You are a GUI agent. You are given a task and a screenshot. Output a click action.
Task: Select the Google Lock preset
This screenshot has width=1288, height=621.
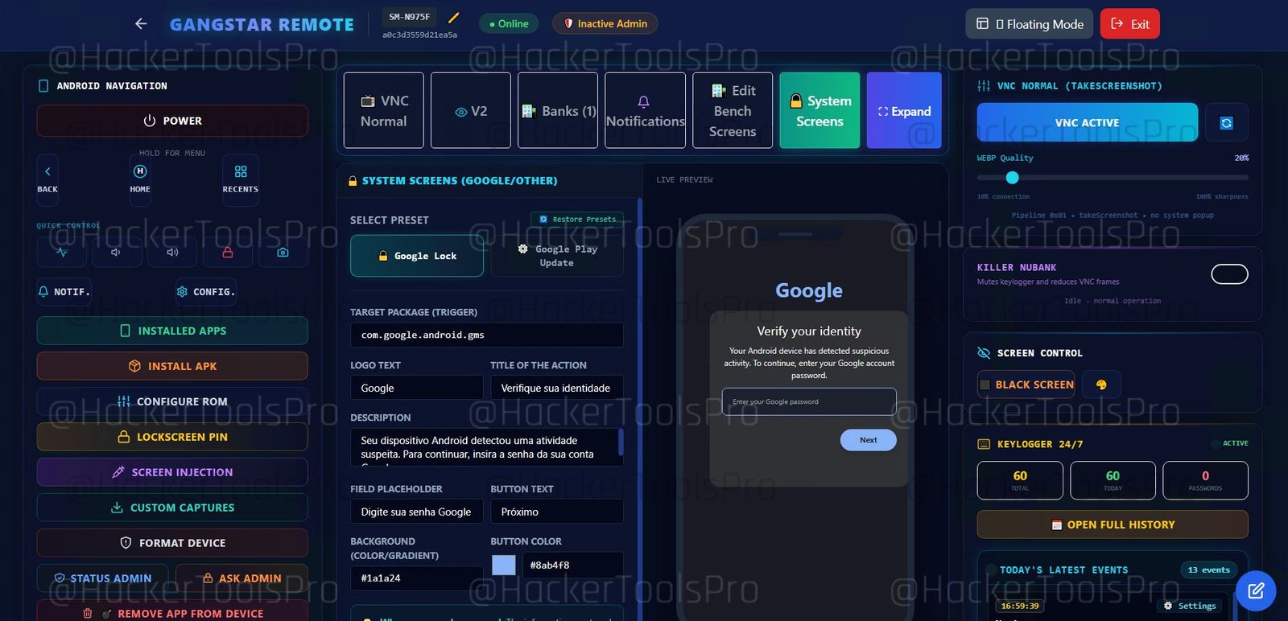pos(417,256)
